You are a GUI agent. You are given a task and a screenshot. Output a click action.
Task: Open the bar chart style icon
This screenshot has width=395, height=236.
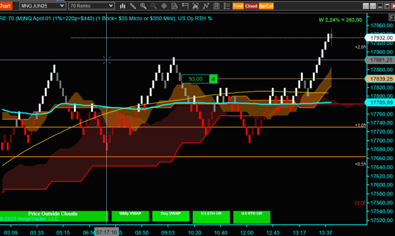123,6
